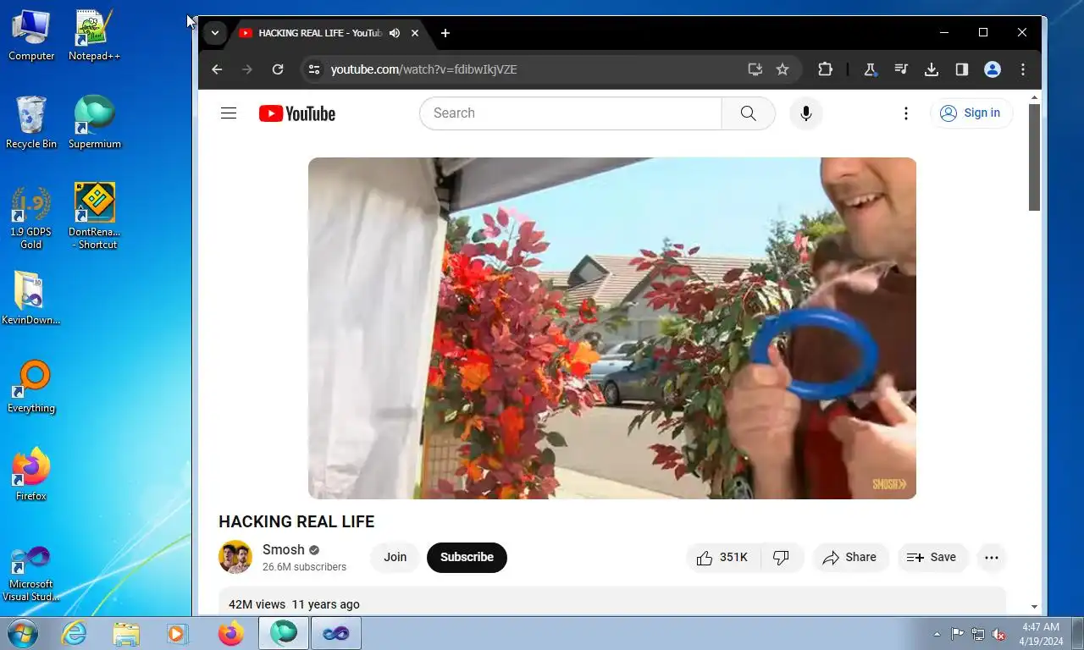Select the Firefox desktop shortcut
This screenshot has width=1084, height=650.
(31, 476)
